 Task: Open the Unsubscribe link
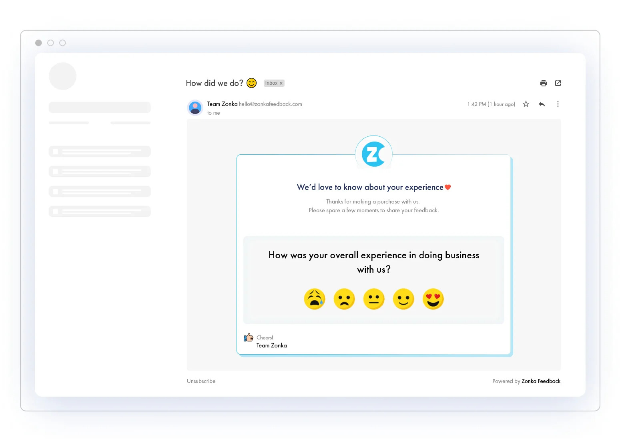point(201,381)
